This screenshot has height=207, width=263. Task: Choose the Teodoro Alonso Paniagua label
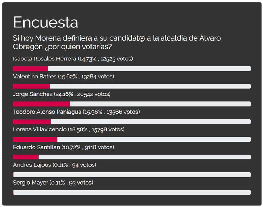click(x=76, y=112)
